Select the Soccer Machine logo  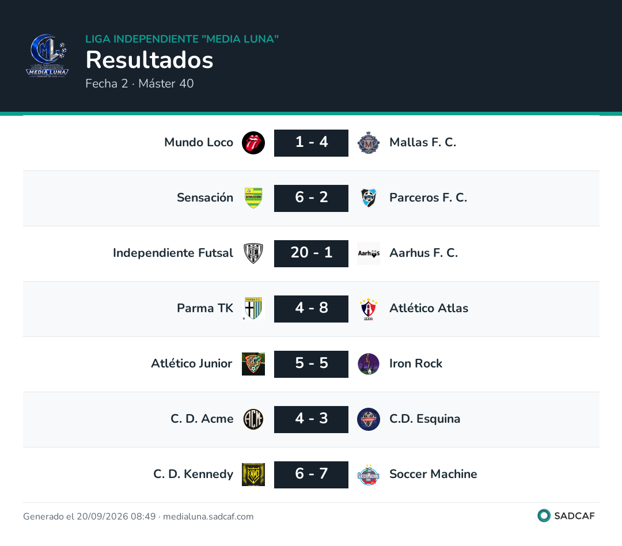coord(369,475)
